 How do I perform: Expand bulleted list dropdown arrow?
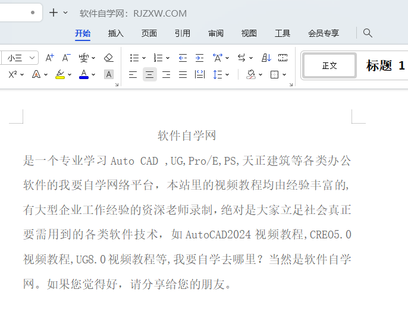pyautogui.click(x=144, y=58)
